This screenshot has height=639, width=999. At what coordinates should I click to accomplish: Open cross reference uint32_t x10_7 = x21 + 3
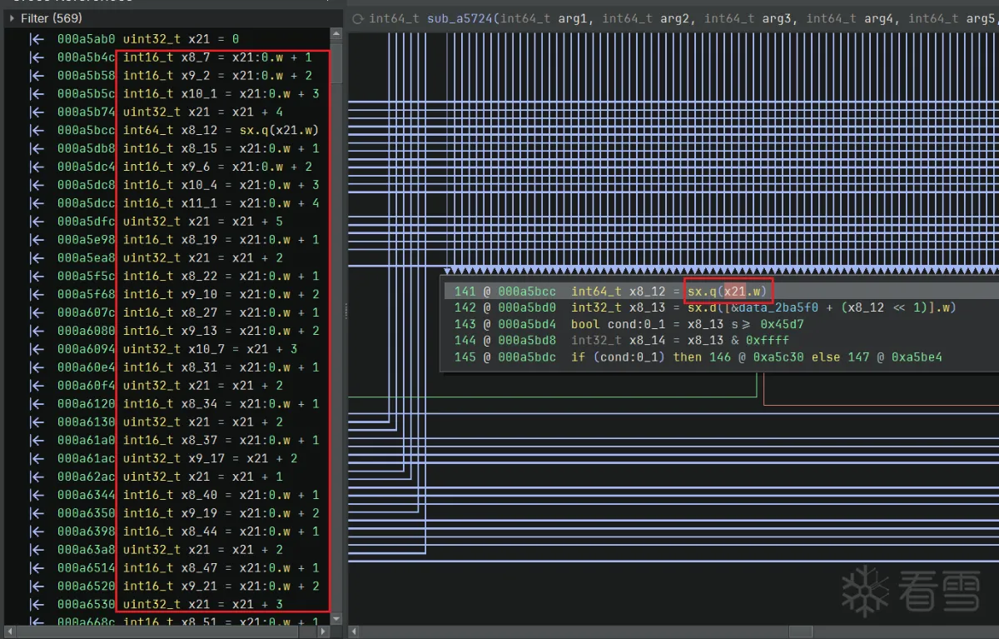(210, 349)
